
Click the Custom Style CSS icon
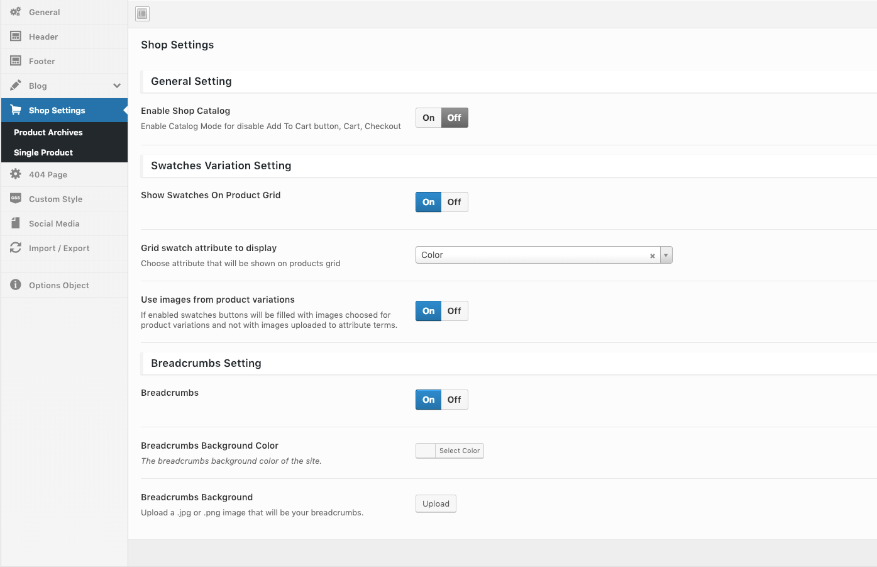pyautogui.click(x=16, y=198)
